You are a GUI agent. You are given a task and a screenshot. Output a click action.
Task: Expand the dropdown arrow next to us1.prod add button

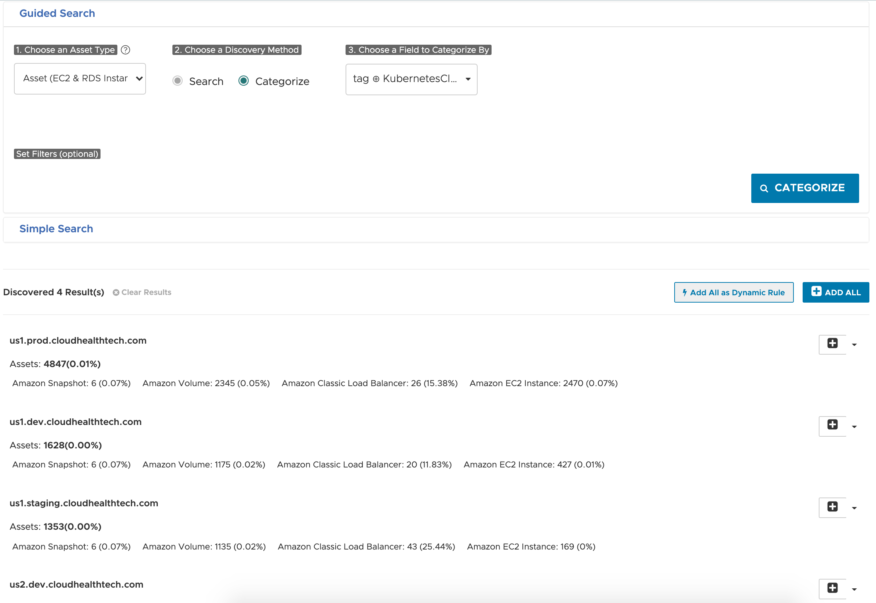(855, 343)
